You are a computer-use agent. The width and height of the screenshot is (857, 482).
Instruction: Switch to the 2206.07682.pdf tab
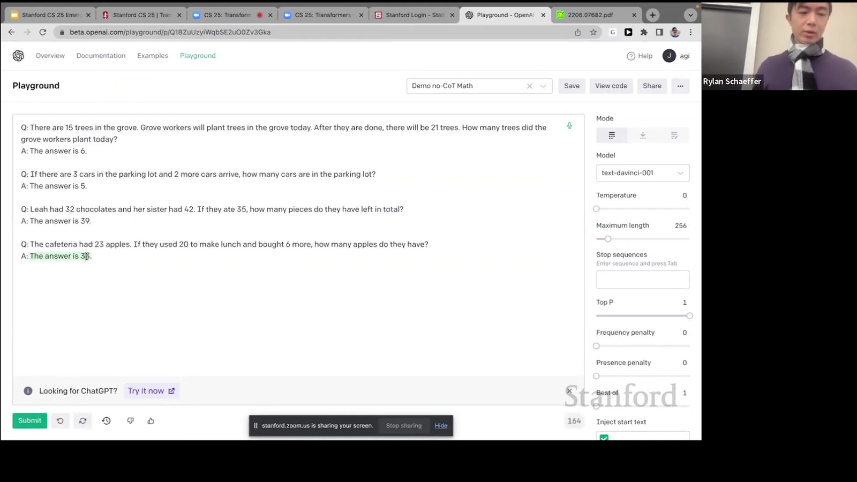[597, 15]
